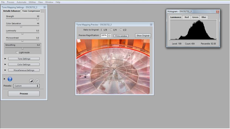The width and height of the screenshot is (230, 129).
Task: Click the greyed Redo arrow icon
Action: pos(37,81)
